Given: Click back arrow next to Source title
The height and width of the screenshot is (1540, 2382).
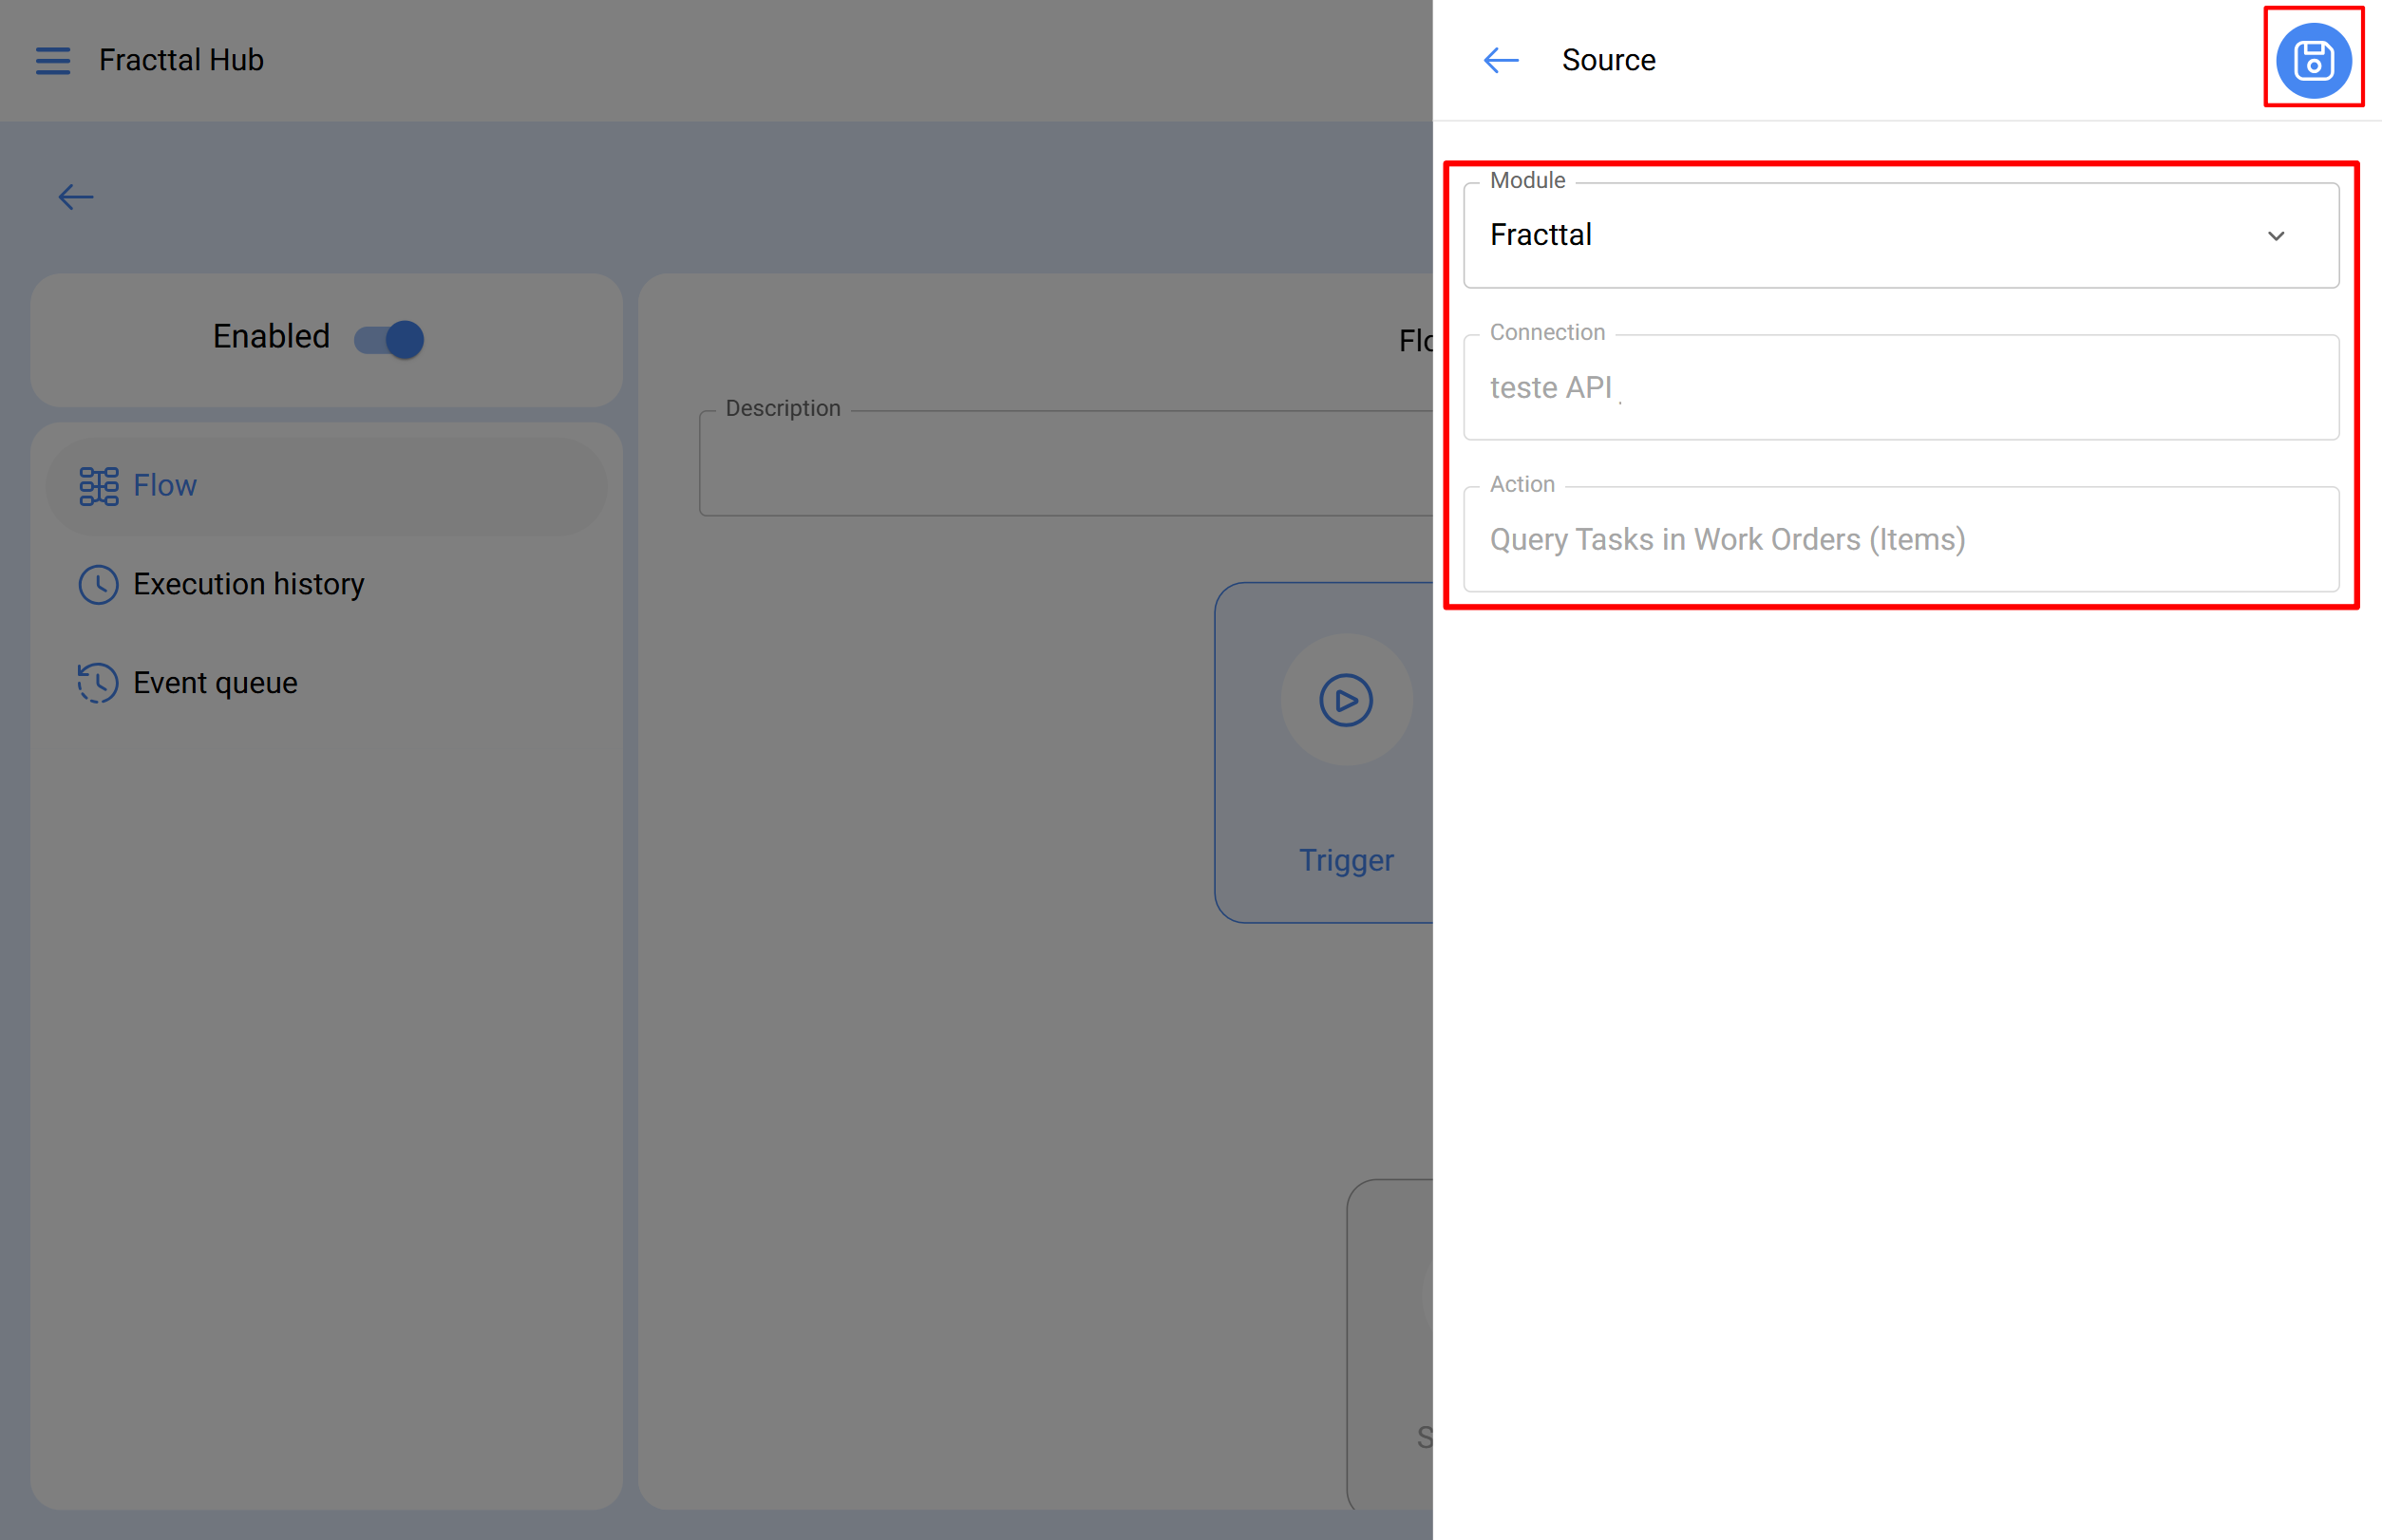Looking at the screenshot, I should [x=1500, y=60].
